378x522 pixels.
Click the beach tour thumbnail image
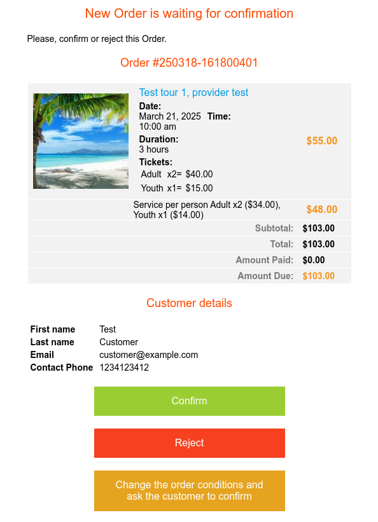81,141
